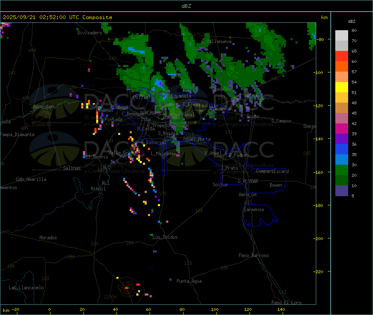Click the 'dBZ' heading above the color legend
Screen dimensions: 373x315
click(351, 22)
